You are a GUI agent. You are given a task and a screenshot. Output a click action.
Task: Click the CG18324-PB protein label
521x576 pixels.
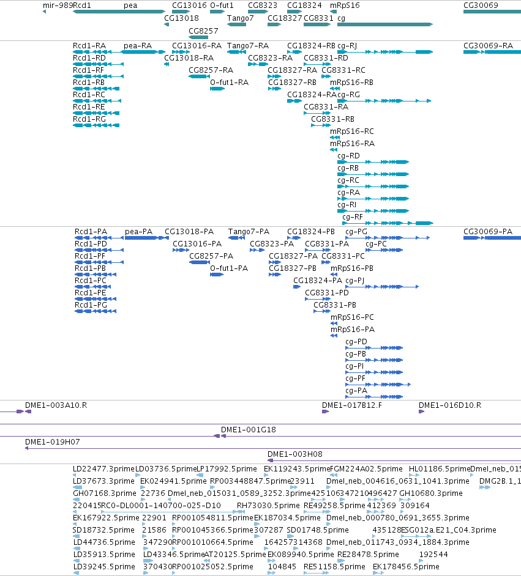click(x=310, y=232)
